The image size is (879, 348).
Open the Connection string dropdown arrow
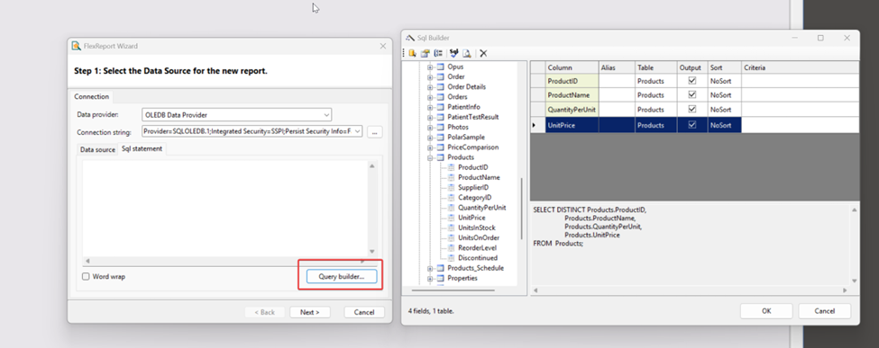click(357, 131)
